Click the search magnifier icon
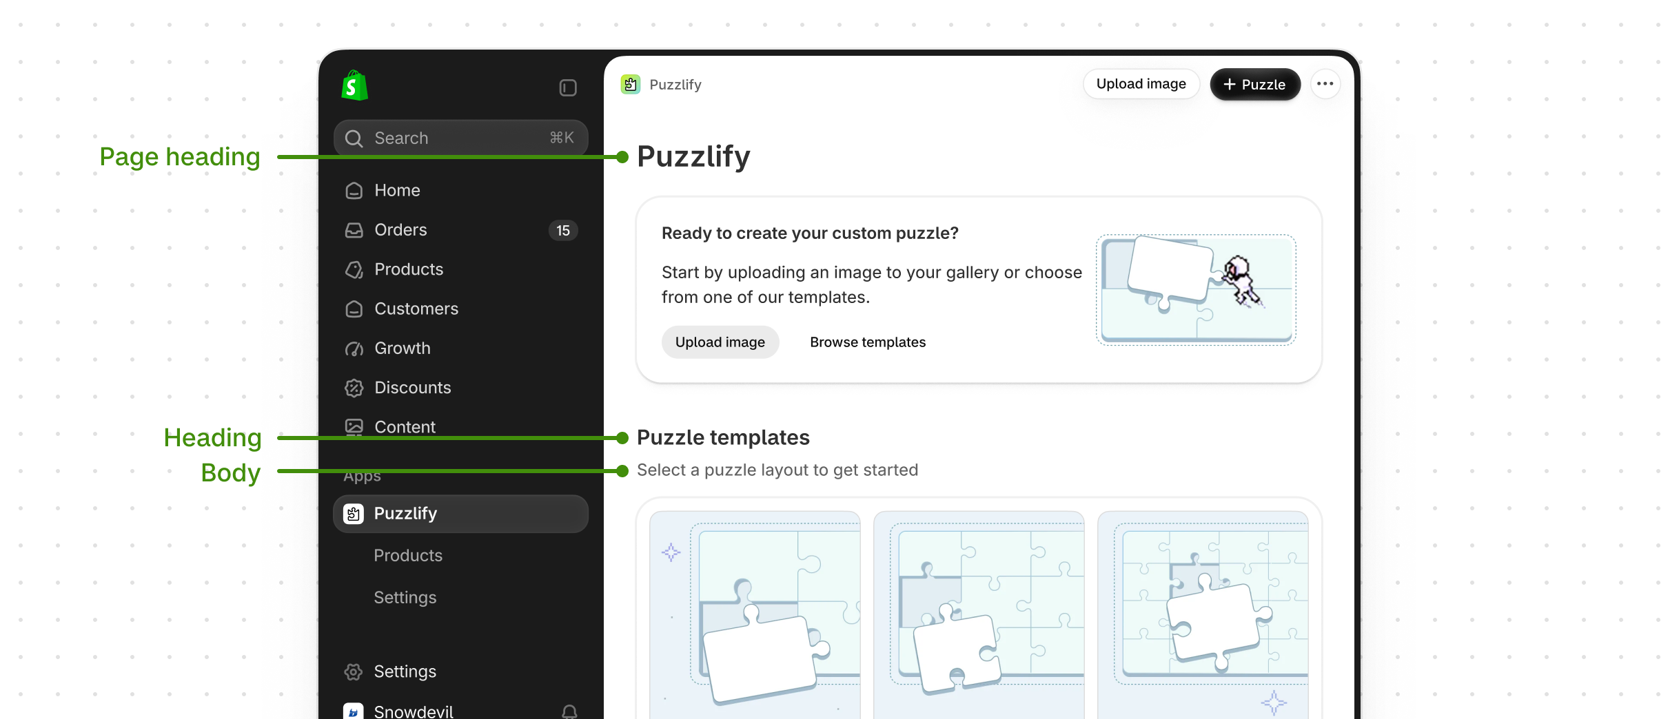This screenshot has height=719, width=1679. (354, 138)
